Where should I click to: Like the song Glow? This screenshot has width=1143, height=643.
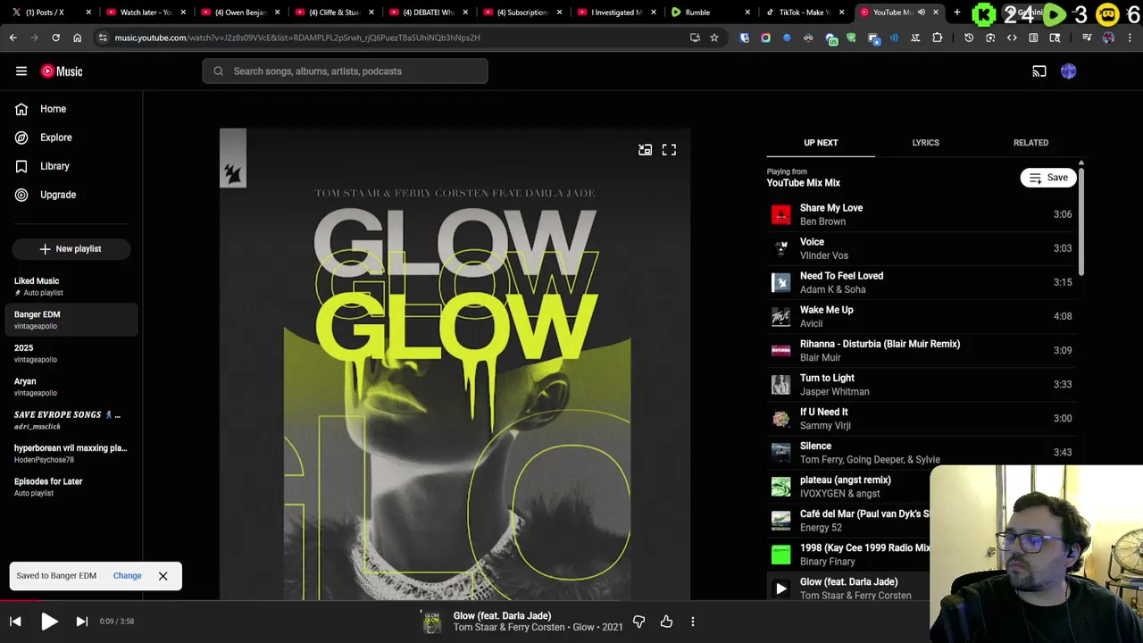pyautogui.click(x=666, y=622)
